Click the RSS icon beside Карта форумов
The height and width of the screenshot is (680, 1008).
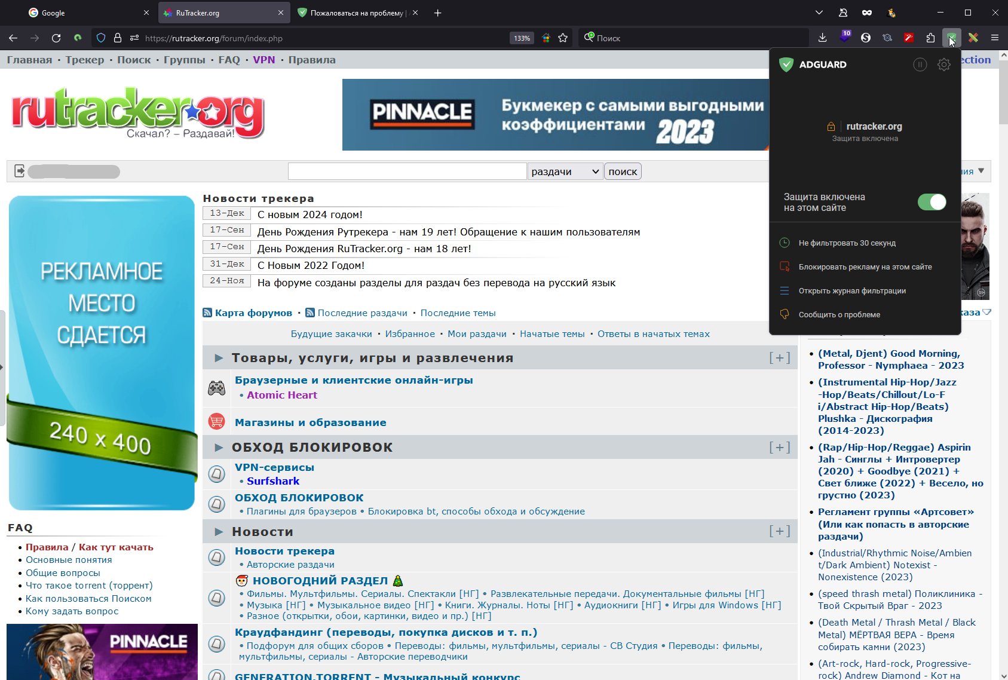(207, 313)
